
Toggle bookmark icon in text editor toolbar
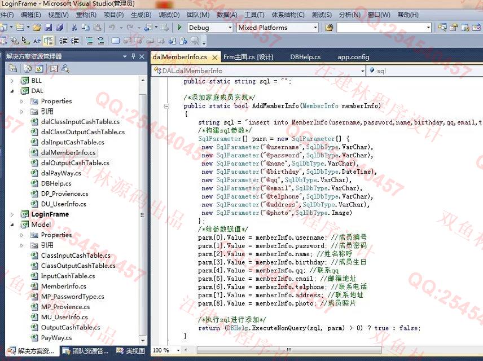click(116, 41)
